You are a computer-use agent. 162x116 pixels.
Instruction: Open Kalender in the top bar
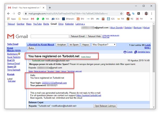pyautogui.click(x=69, y=24)
